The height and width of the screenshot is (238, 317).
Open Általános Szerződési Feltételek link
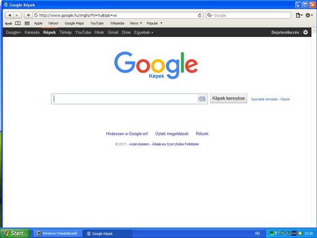(x=175, y=144)
